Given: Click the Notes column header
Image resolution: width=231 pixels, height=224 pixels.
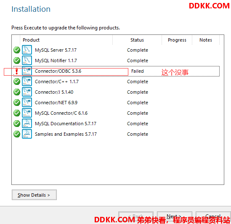Looking at the screenshot, I should click(x=206, y=40).
